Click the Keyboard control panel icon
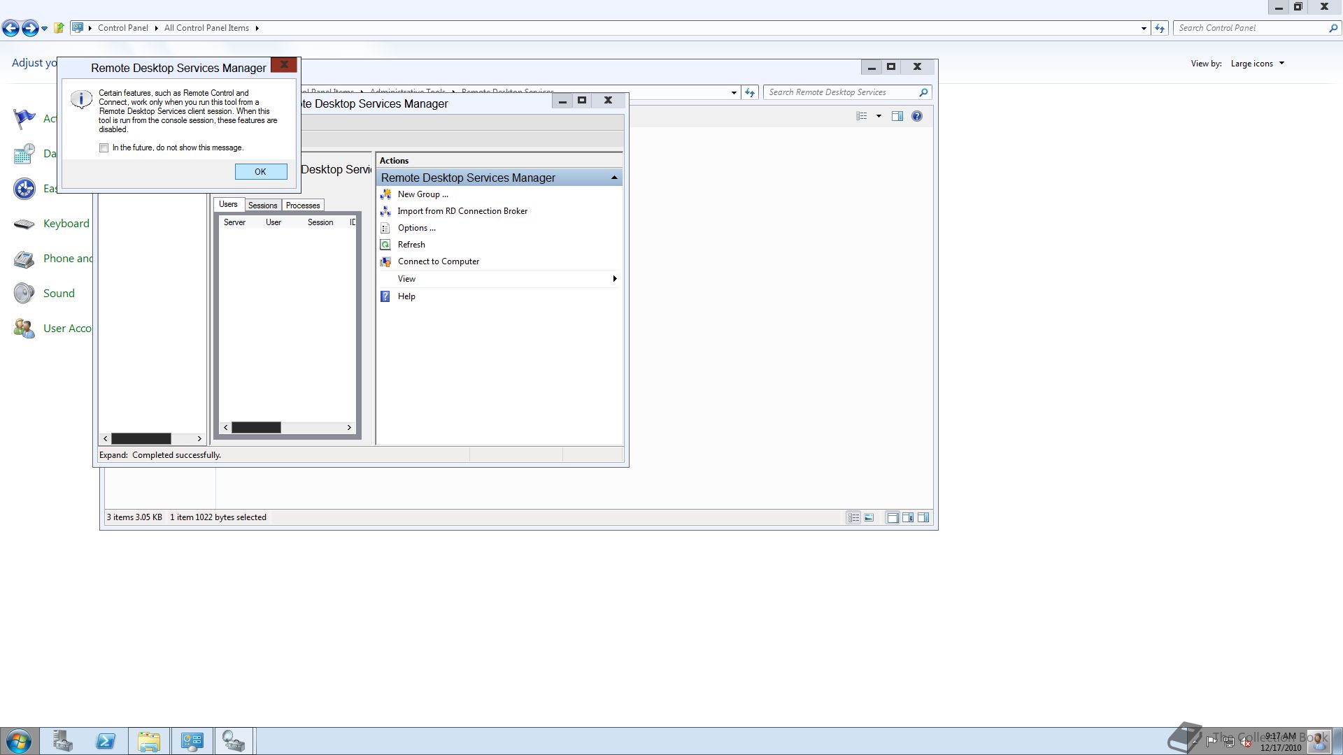The width and height of the screenshot is (1343, 755). 24,224
